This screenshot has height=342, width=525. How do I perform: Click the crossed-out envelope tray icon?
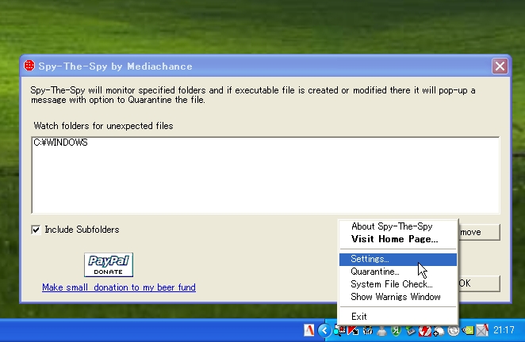tap(482, 331)
